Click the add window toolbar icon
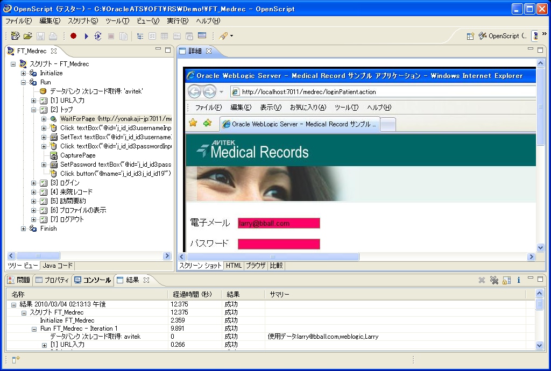Image resolution: width=551 pixels, height=371 pixels. pyautogui.click(x=189, y=36)
